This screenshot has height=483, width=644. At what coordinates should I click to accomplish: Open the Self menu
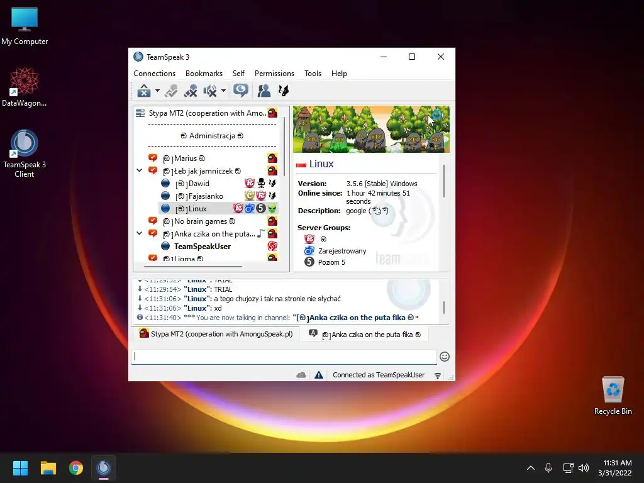pos(238,74)
